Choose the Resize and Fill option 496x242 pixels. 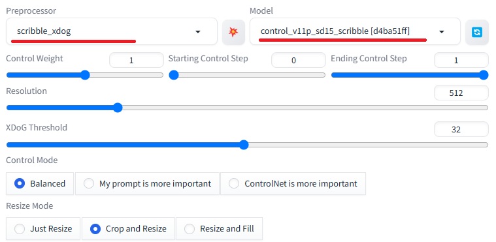click(219, 229)
